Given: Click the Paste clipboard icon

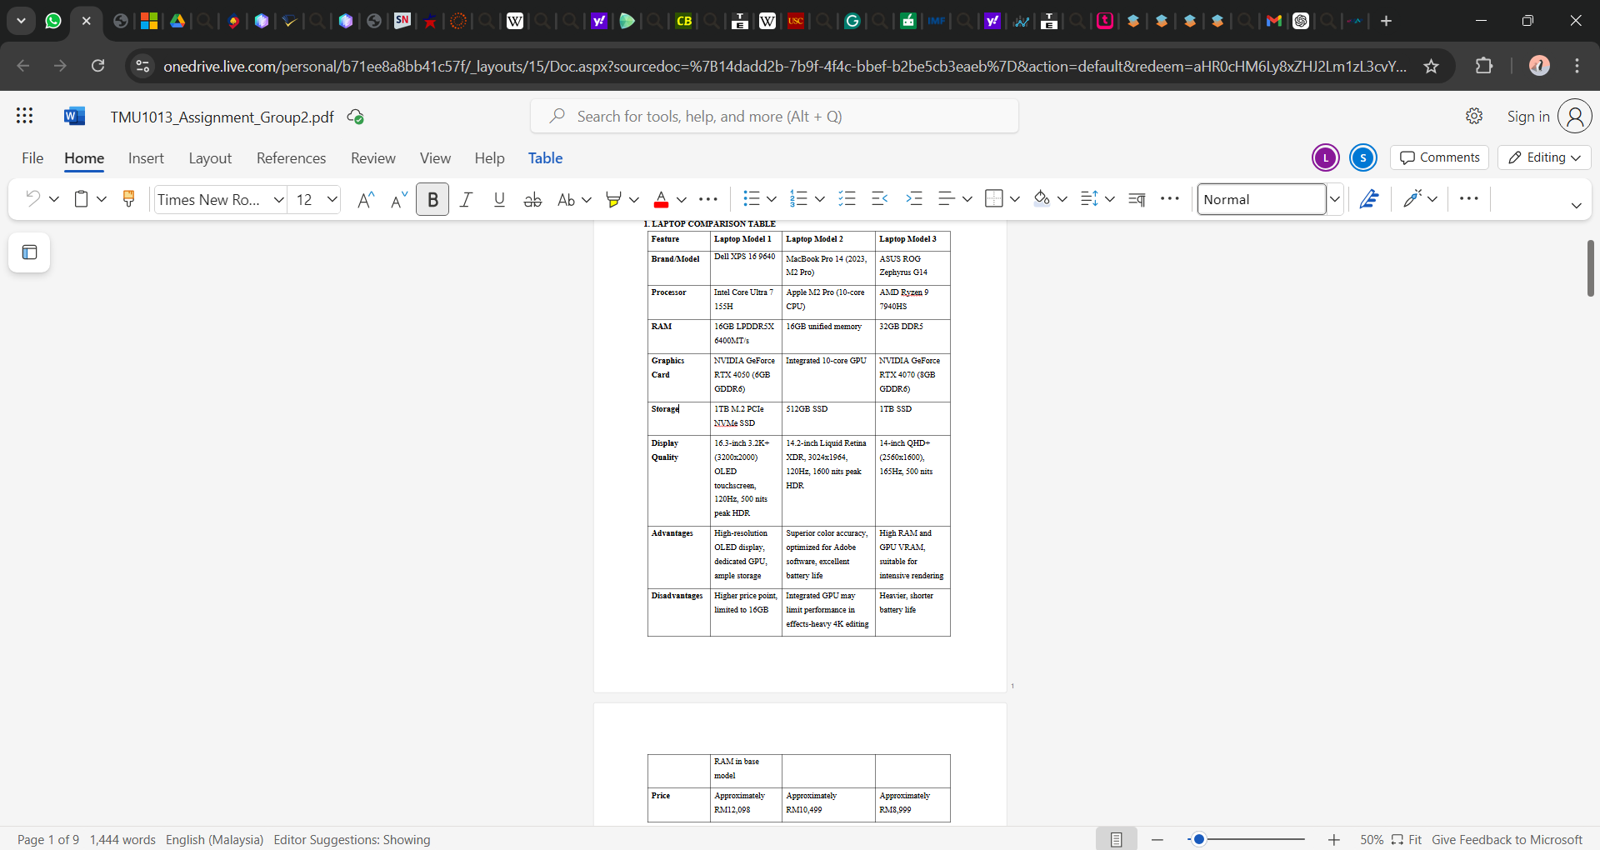Looking at the screenshot, I should [82, 199].
